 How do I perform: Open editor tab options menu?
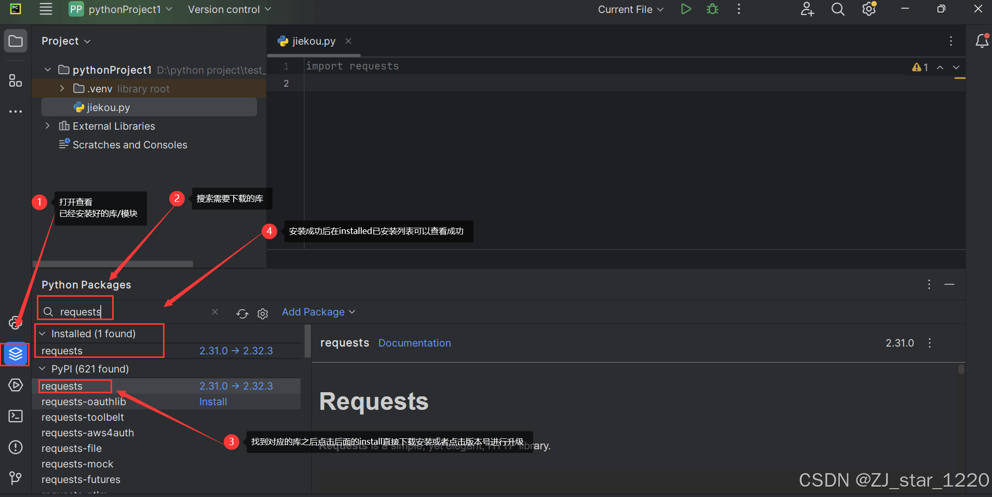951,41
